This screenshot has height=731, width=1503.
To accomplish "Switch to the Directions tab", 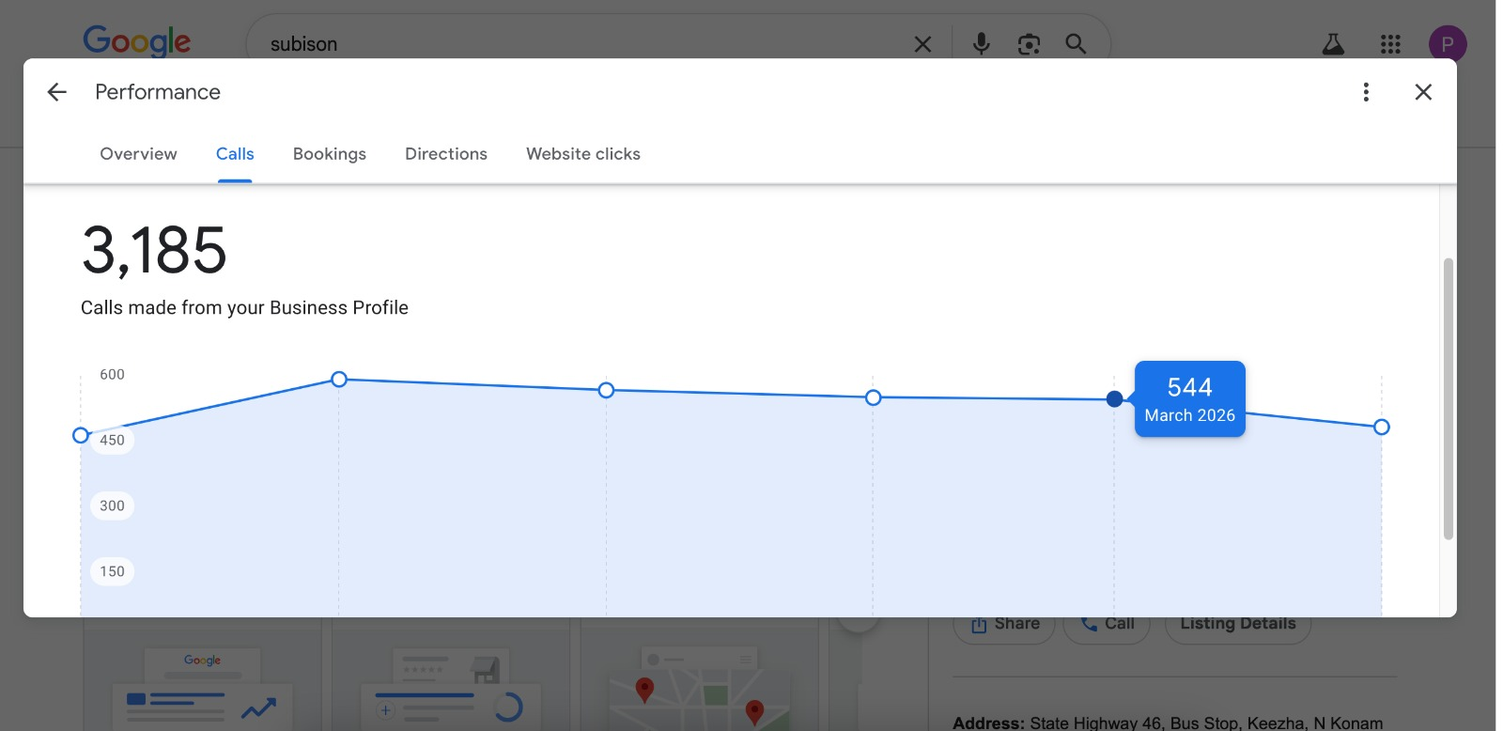I will pyautogui.click(x=446, y=154).
